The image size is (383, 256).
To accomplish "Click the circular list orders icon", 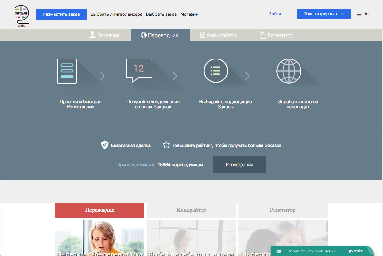I will 216,71.
